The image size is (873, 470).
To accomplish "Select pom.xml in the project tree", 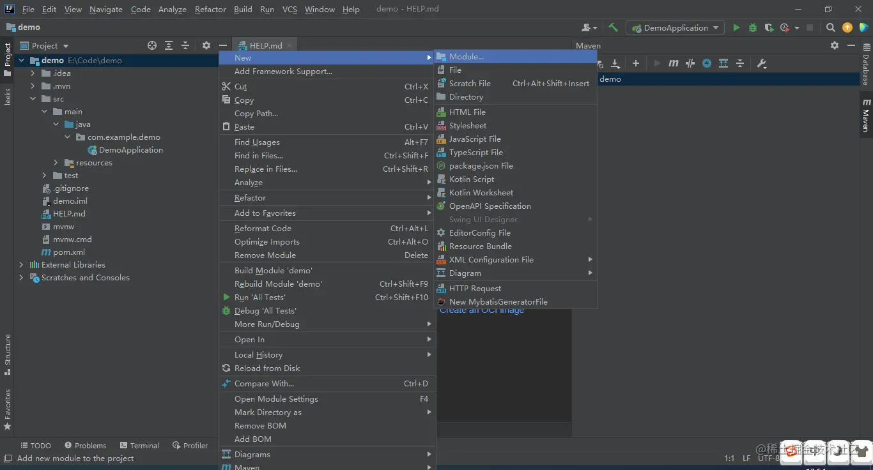I will tap(68, 252).
